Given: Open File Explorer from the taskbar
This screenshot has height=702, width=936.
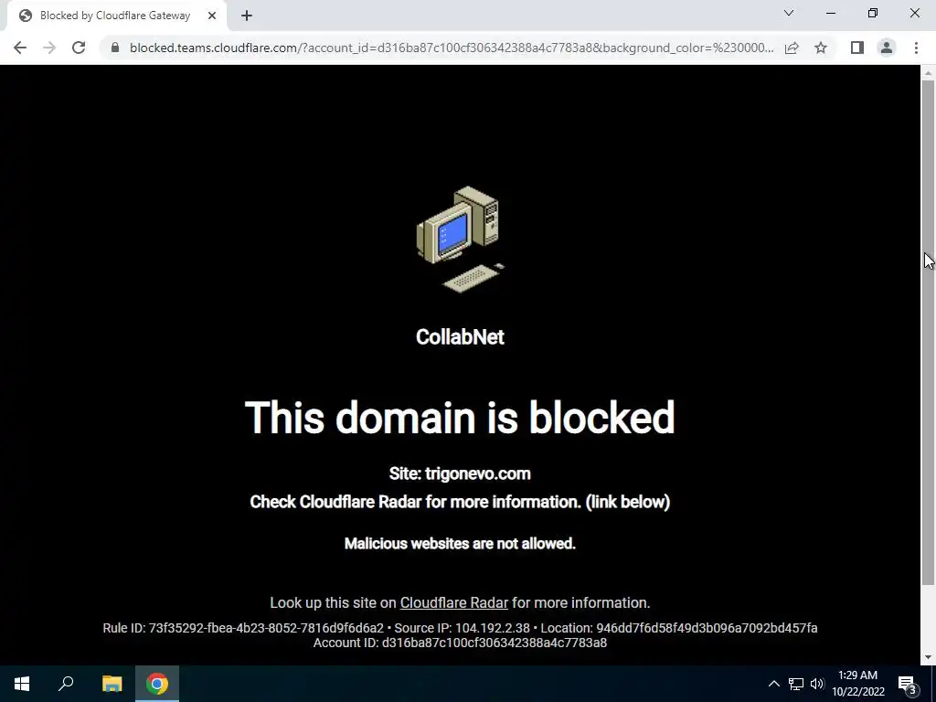Looking at the screenshot, I should coord(112,684).
